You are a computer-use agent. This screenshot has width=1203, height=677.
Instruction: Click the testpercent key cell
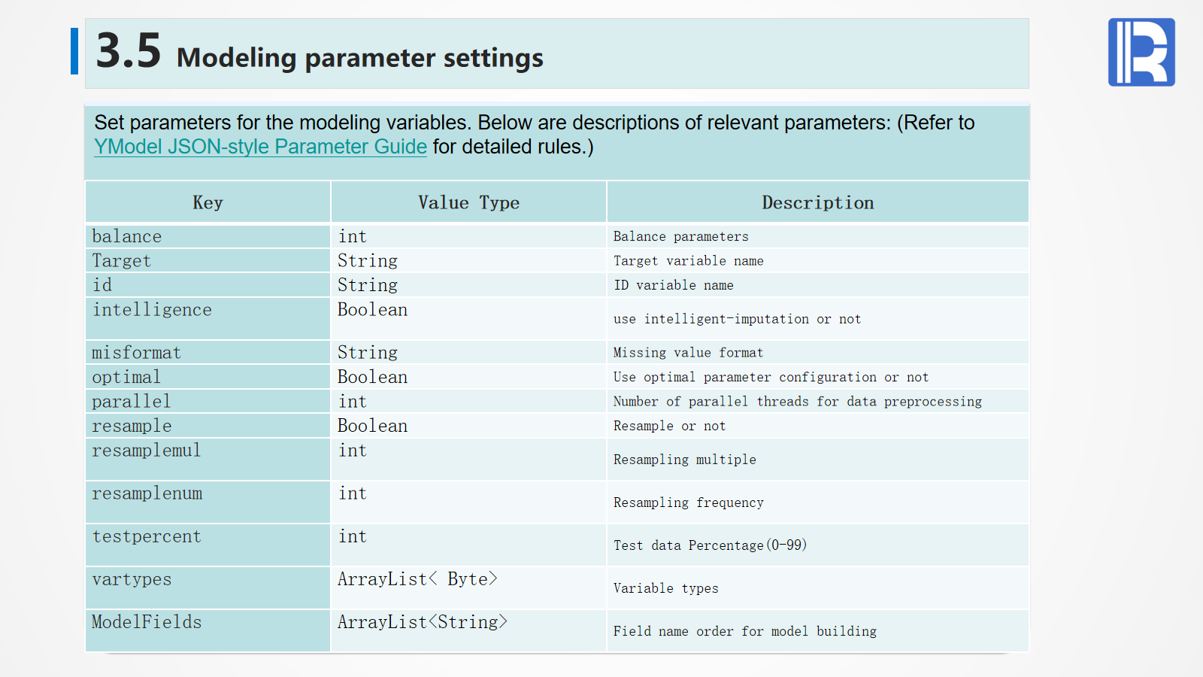(x=147, y=536)
